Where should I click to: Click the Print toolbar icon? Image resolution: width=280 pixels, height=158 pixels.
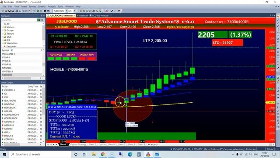tap(17, 11)
